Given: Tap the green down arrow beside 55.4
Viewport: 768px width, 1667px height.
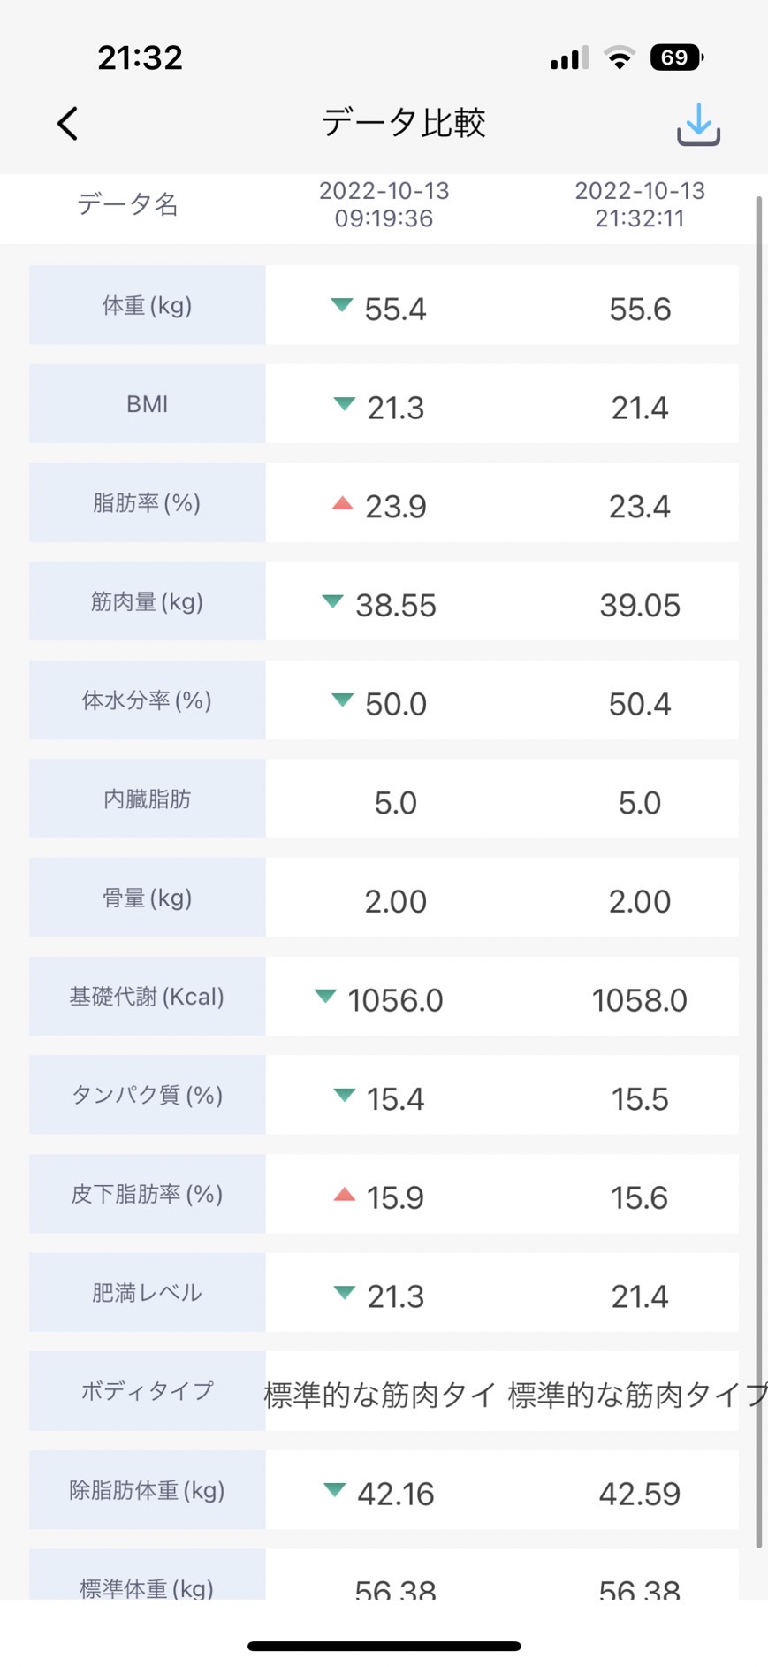Looking at the screenshot, I should [x=342, y=306].
